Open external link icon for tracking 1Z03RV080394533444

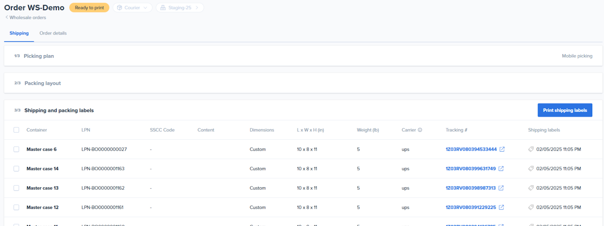click(x=502, y=149)
